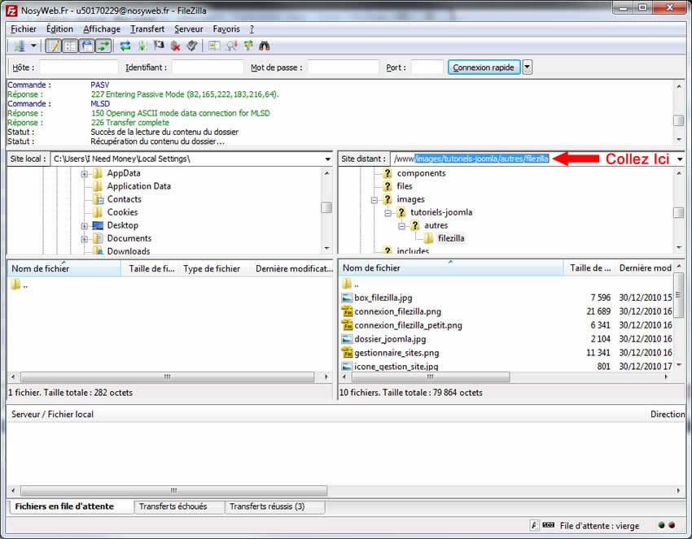This screenshot has height=539, width=692.
Task: Collapse the autres folder node
Action: coord(401,226)
